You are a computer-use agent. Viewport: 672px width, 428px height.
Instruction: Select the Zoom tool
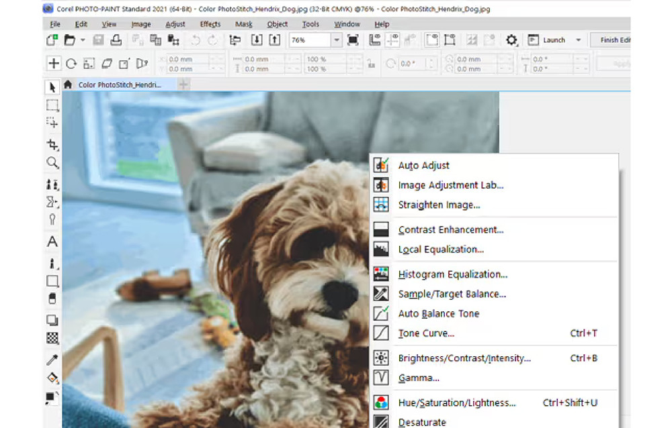tap(52, 162)
